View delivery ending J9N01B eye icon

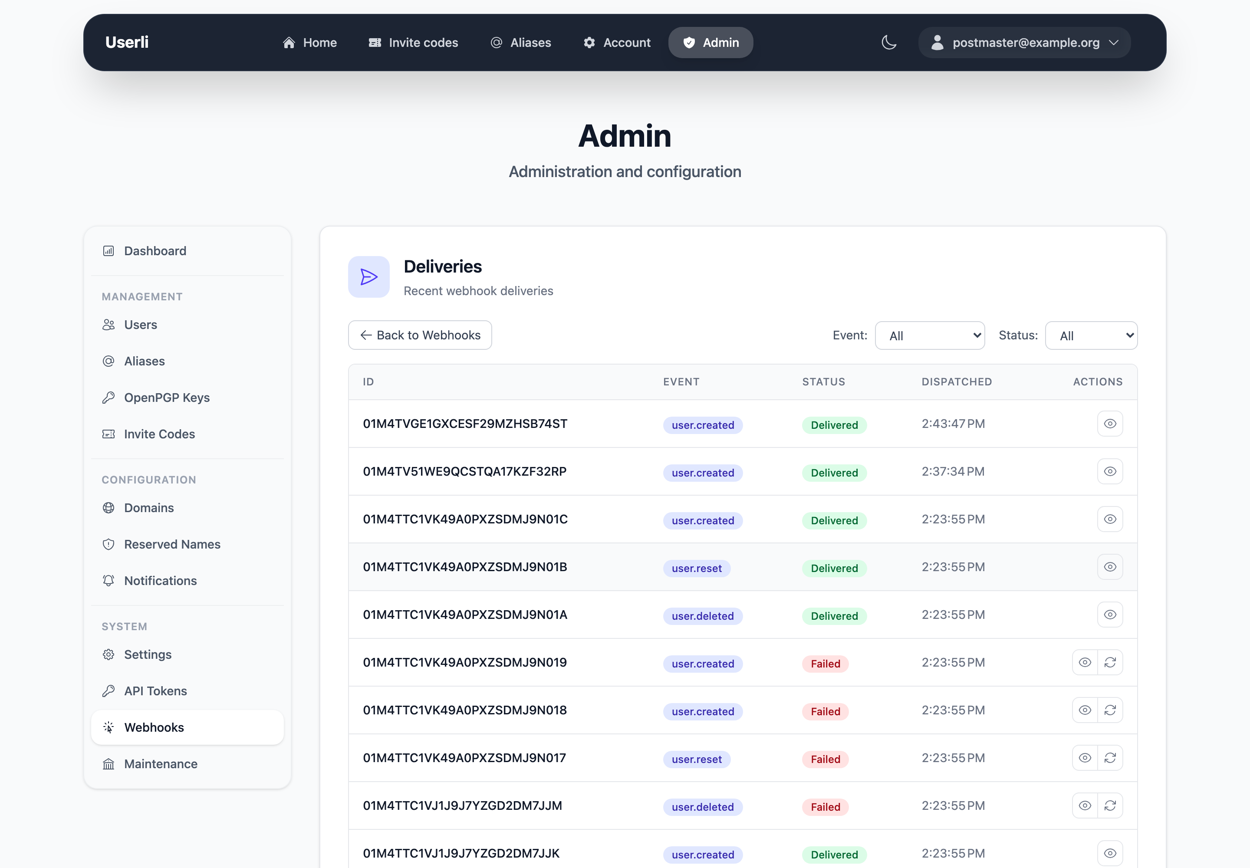(1110, 567)
